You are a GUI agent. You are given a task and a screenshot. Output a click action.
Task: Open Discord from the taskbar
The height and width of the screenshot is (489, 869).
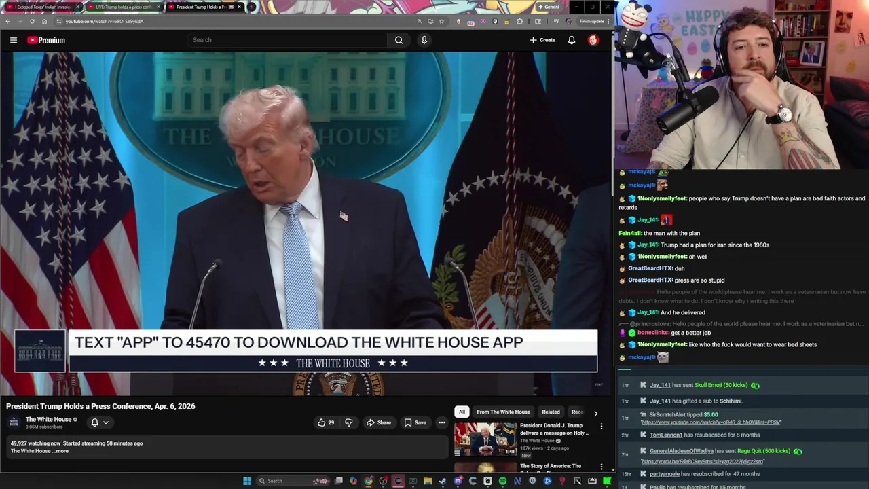pos(458,481)
